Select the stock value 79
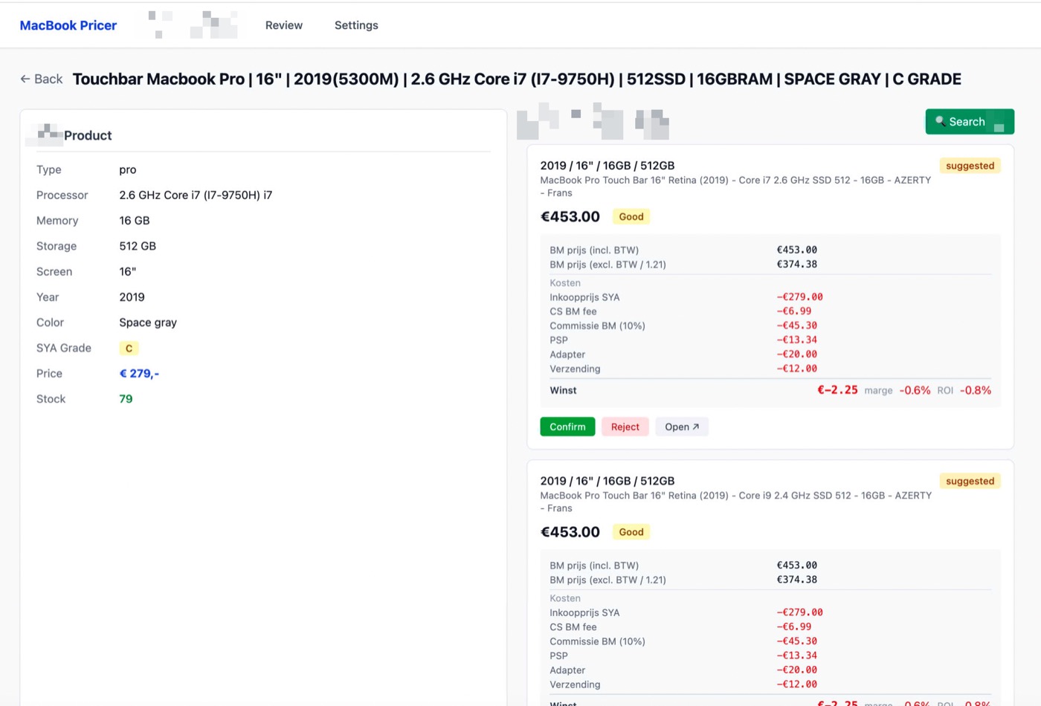 126,399
